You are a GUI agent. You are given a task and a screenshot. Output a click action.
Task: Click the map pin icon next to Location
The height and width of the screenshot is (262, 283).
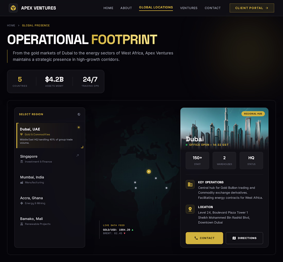pos(190,209)
